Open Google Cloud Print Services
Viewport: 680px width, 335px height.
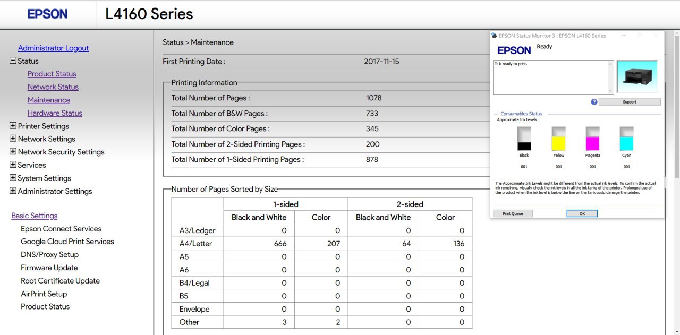coord(67,242)
